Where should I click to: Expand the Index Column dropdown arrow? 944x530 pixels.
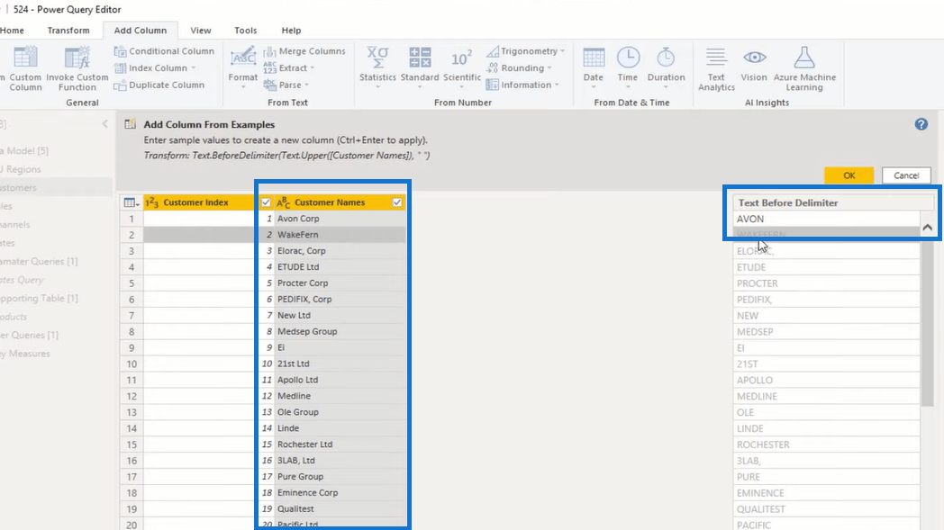(x=194, y=68)
